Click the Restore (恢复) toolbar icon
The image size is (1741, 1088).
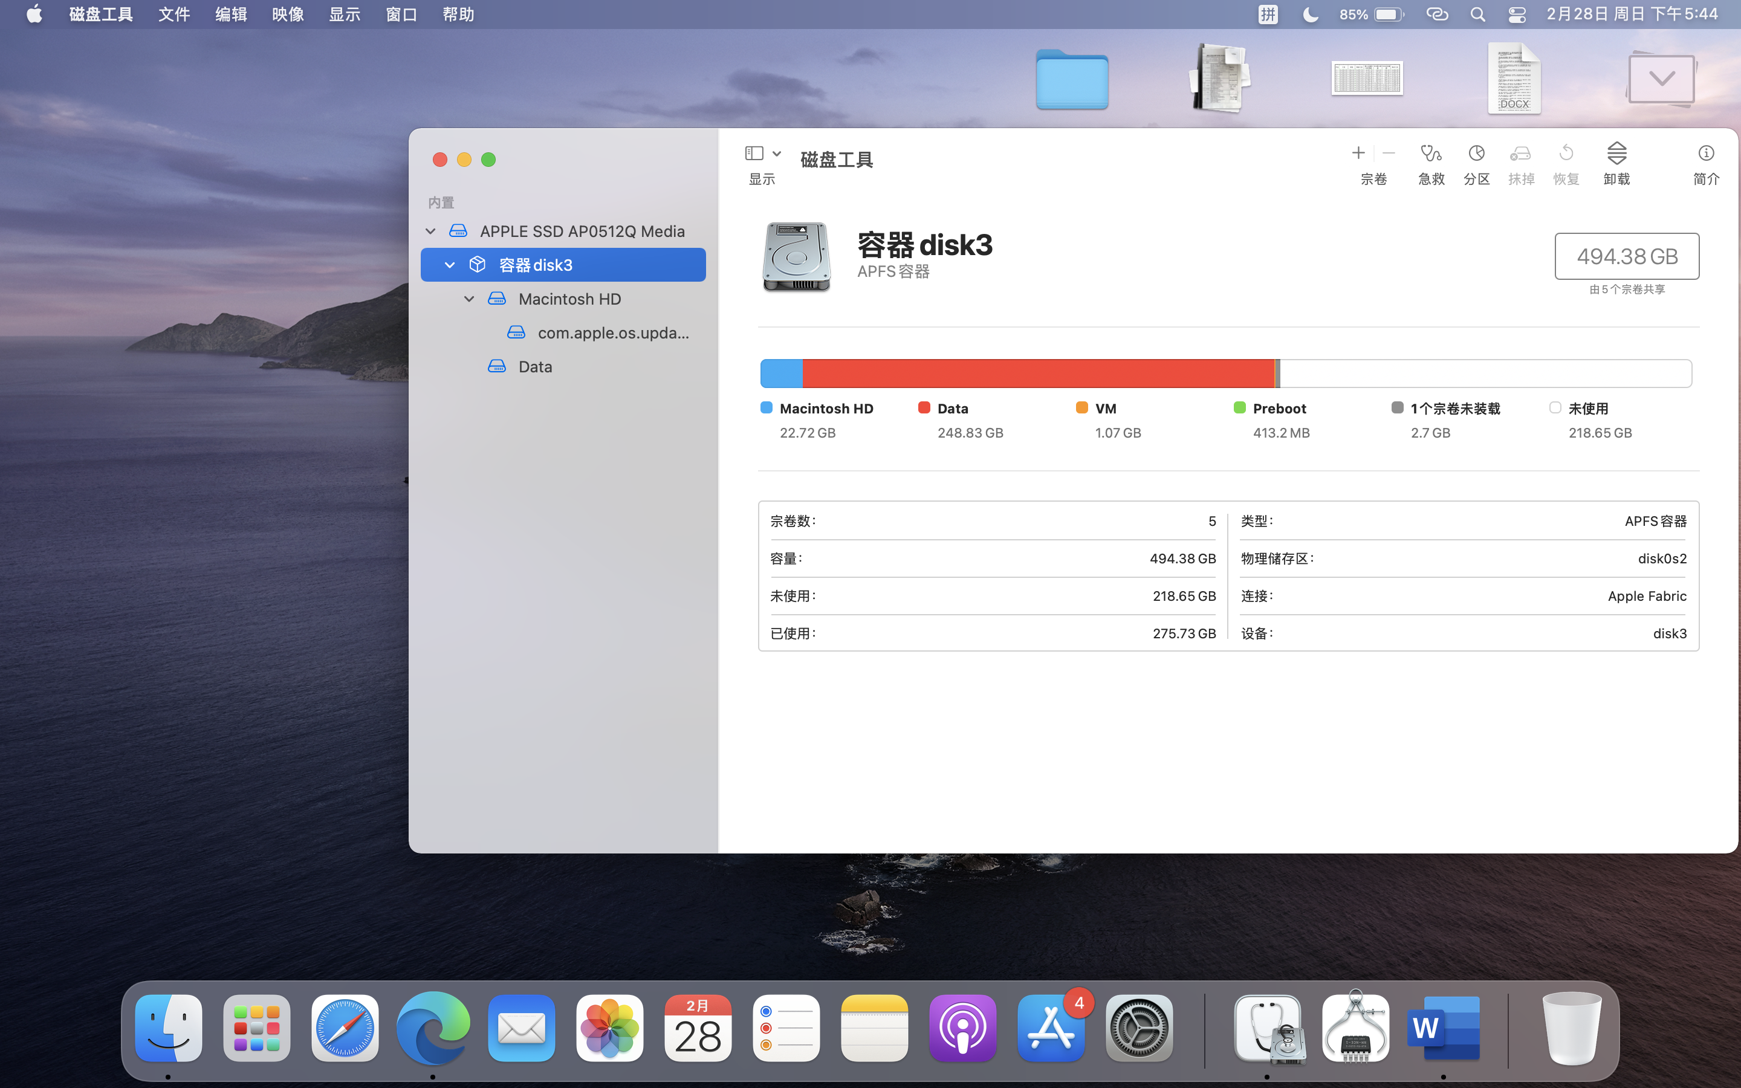[x=1566, y=154]
